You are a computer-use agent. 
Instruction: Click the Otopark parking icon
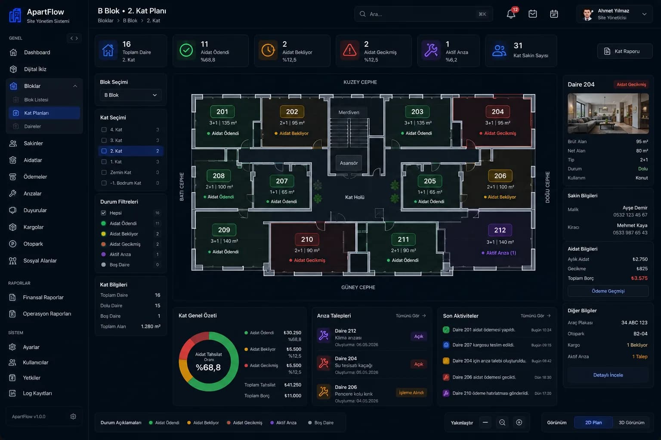click(x=13, y=244)
